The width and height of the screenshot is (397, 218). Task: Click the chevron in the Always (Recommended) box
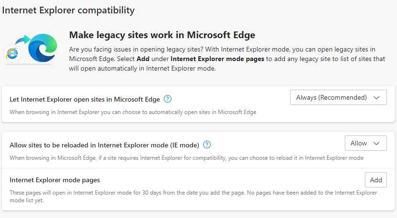pos(377,98)
